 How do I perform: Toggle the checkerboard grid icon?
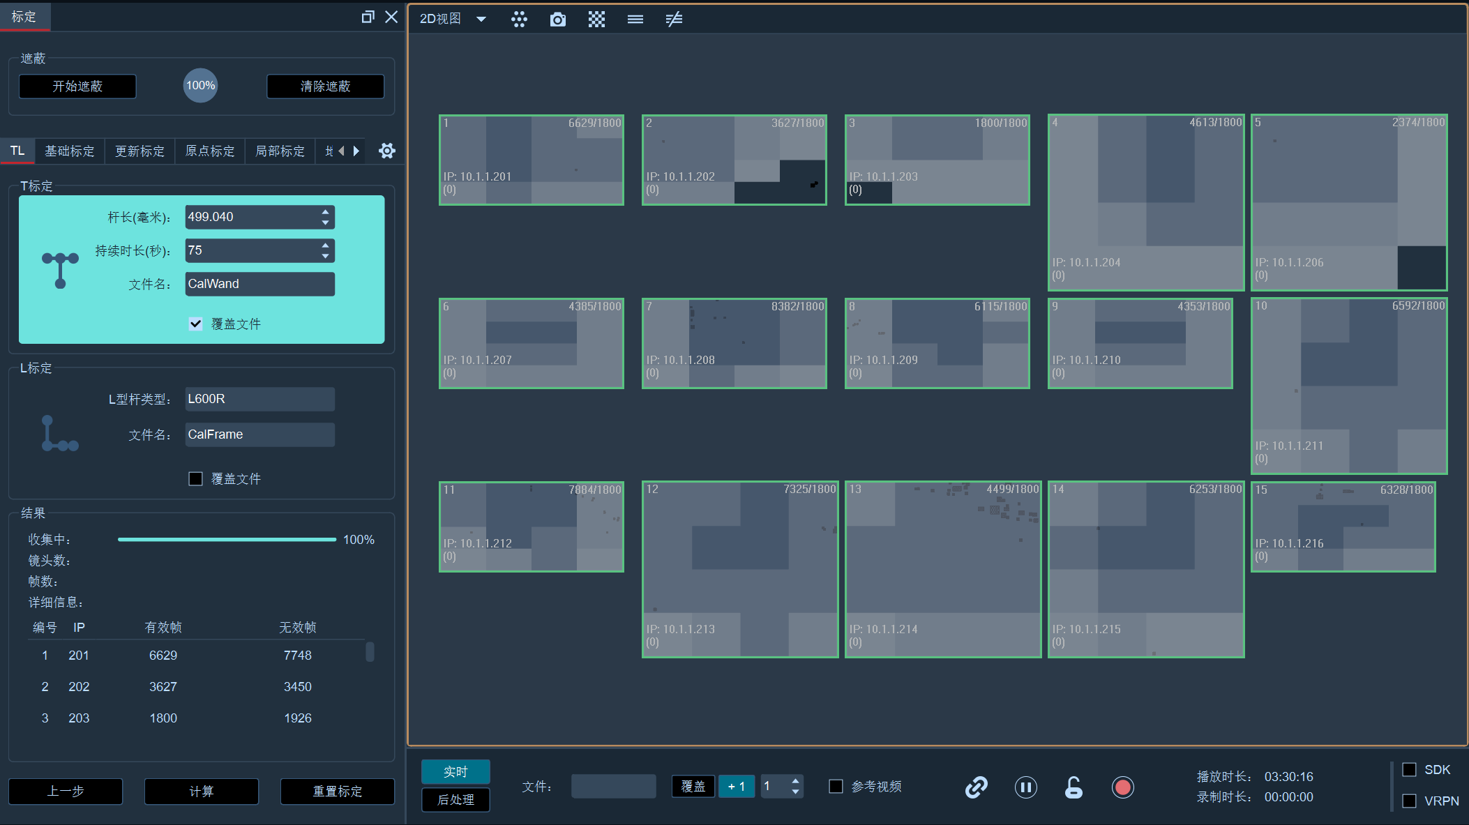[x=596, y=20]
